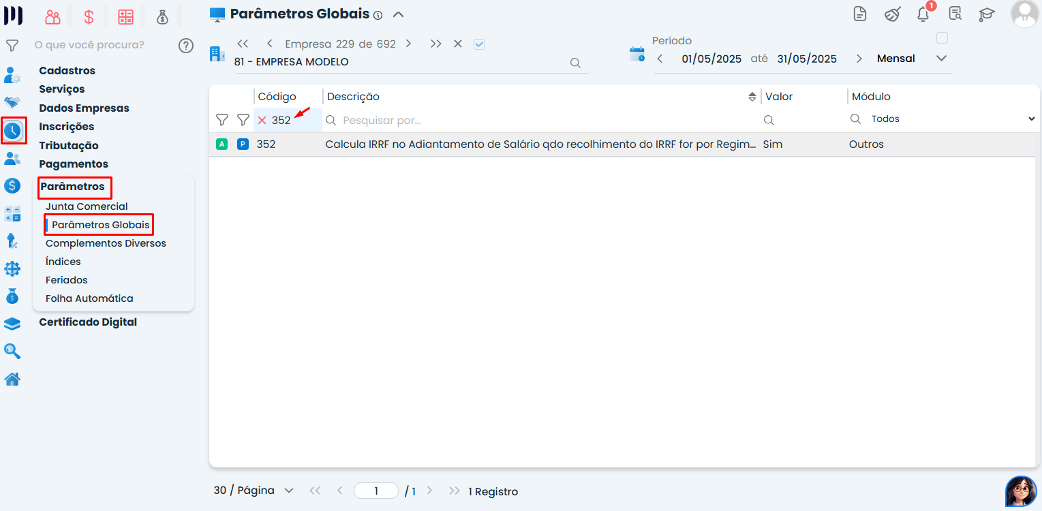
Task: Expand the Tributação menu section
Action: point(69,146)
